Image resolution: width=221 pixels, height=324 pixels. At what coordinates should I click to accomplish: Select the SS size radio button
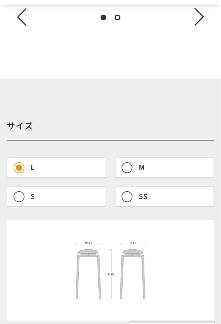[x=127, y=197]
